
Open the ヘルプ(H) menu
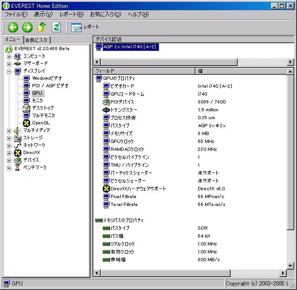(x=138, y=14)
